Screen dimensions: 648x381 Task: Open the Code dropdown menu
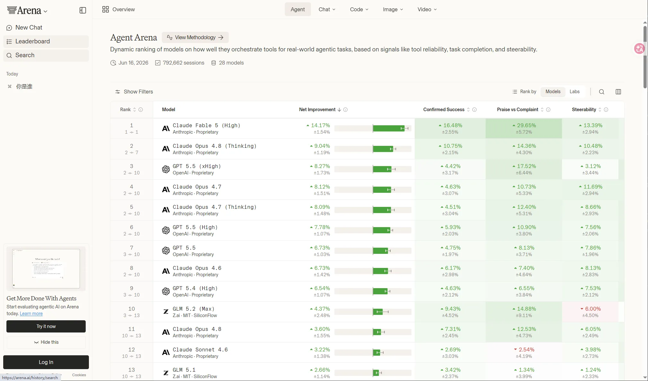point(359,9)
